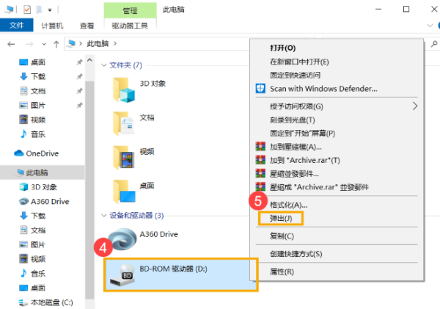Image resolution: width=440 pixels, height=309 pixels.
Task: Select 视频 in quick access sidebar
Action: pos(38,120)
